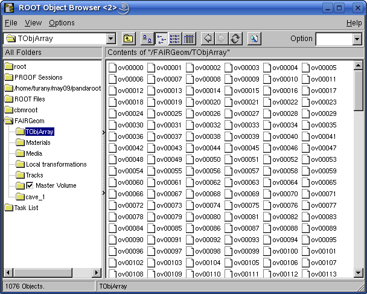The height and width of the screenshot is (294, 367).
Task: Open the Help menu
Action: click(x=354, y=23)
